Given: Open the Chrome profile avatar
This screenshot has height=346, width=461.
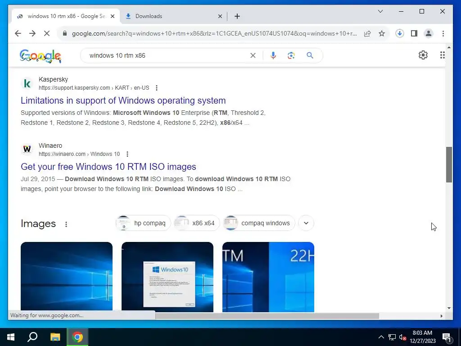Looking at the screenshot, I should pyautogui.click(x=429, y=33).
